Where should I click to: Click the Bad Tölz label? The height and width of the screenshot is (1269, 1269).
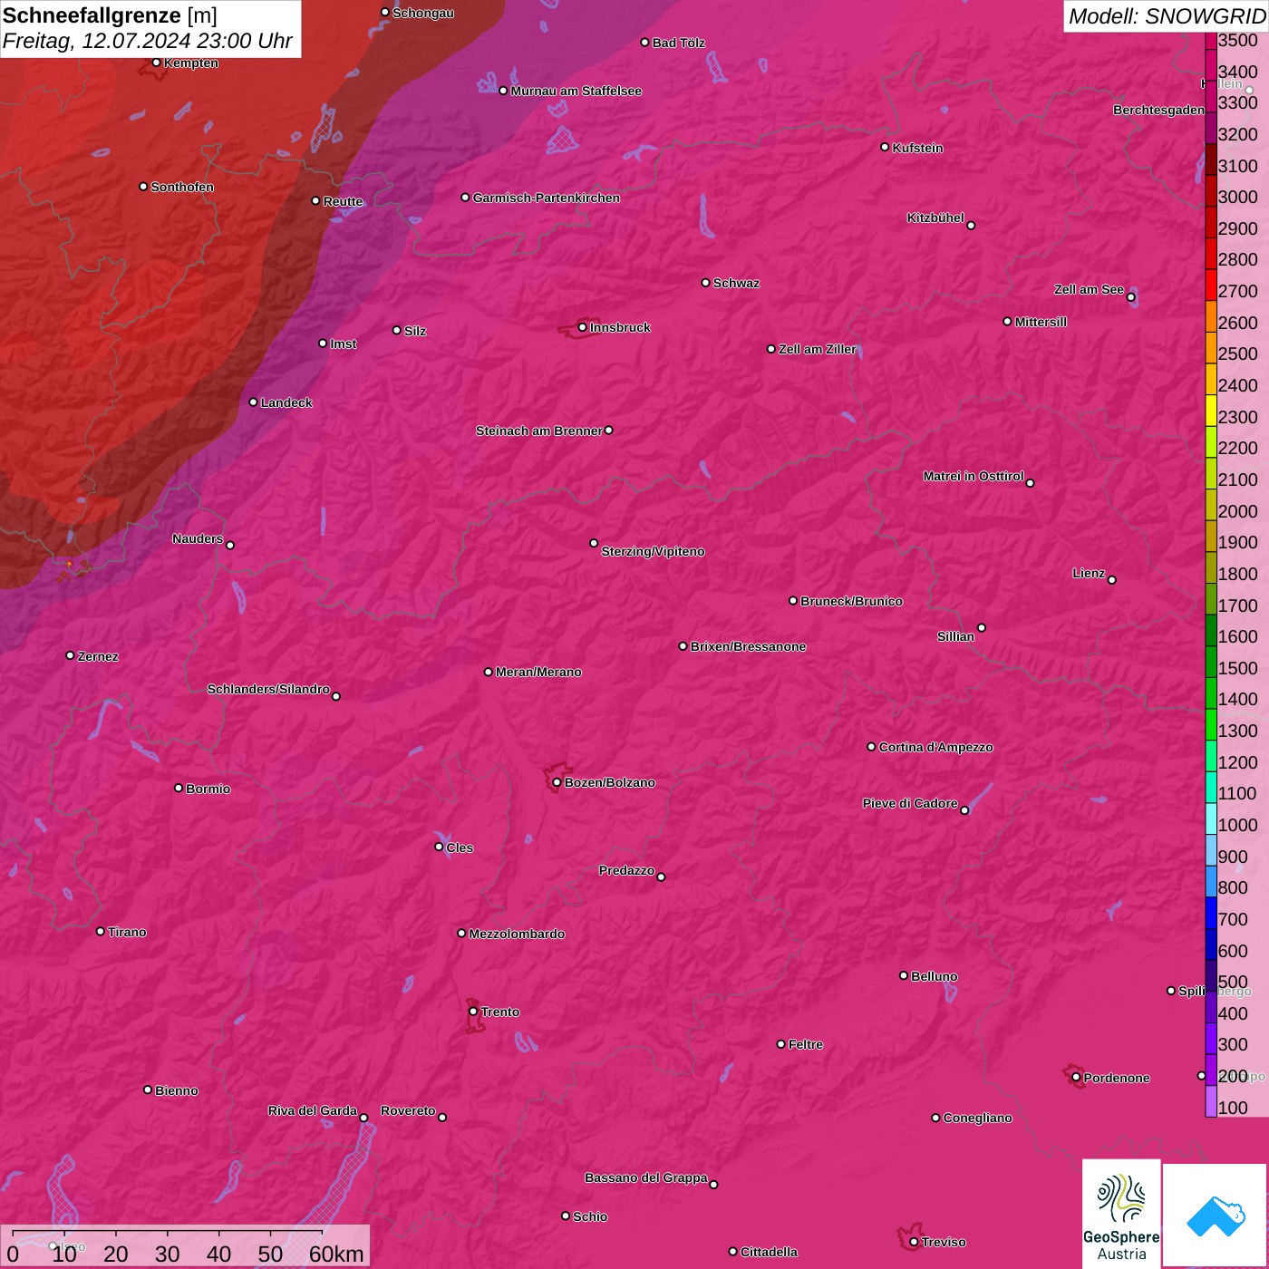679,43
